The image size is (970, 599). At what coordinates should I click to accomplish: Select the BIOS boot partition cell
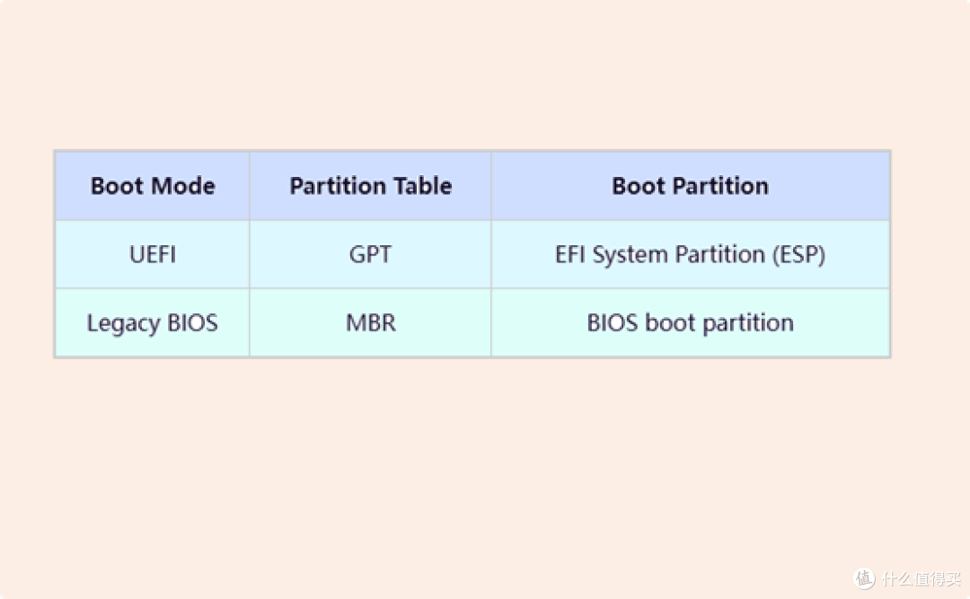click(691, 322)
